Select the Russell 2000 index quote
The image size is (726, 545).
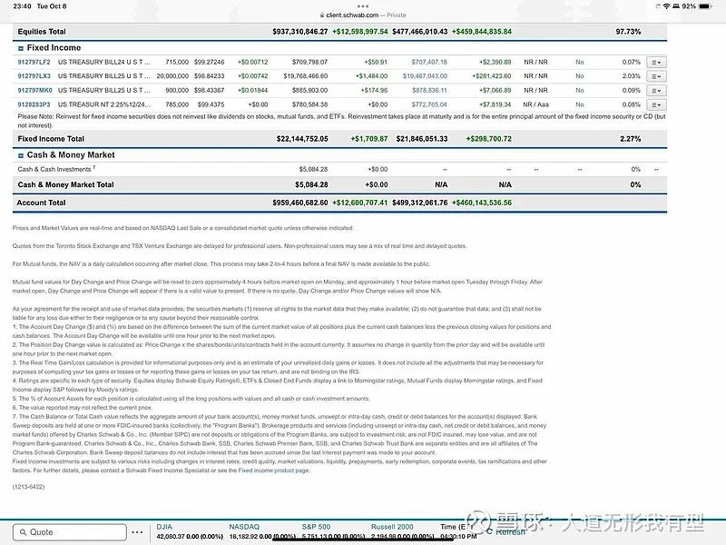(402, 531)
